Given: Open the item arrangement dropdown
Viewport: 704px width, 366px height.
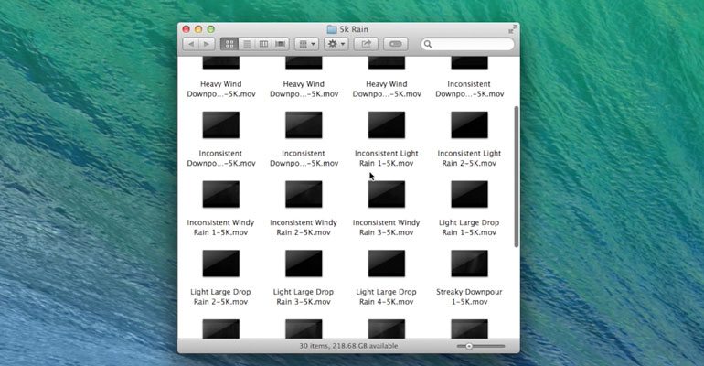Looking at the screenshot, I should click(x=306, y=44).
